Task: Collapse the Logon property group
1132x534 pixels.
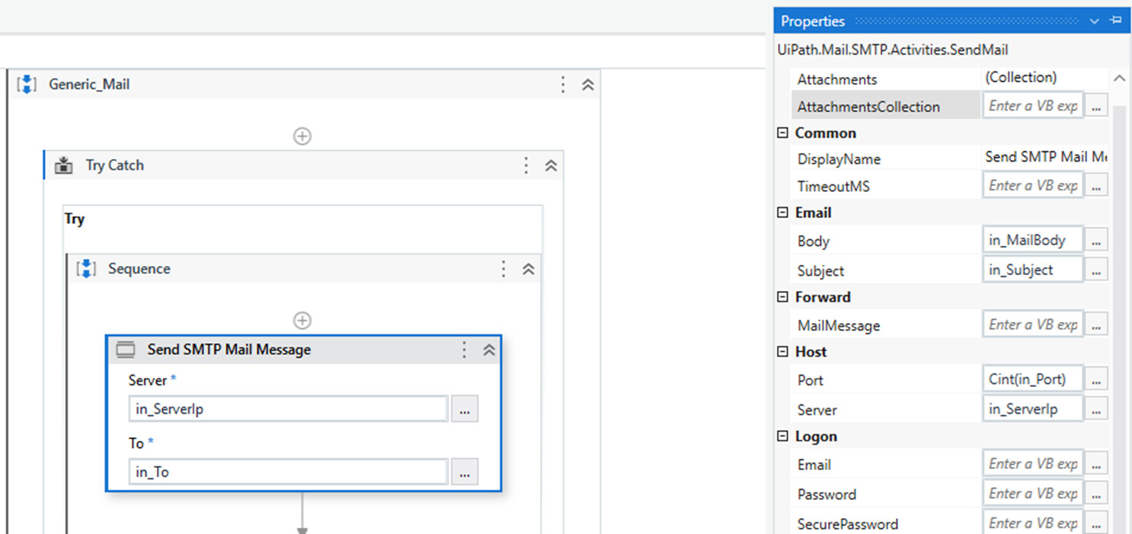Action: tap(782, 436)
